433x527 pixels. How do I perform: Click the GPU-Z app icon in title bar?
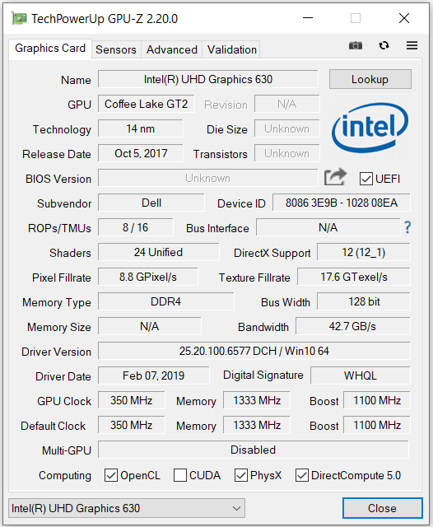19,18
